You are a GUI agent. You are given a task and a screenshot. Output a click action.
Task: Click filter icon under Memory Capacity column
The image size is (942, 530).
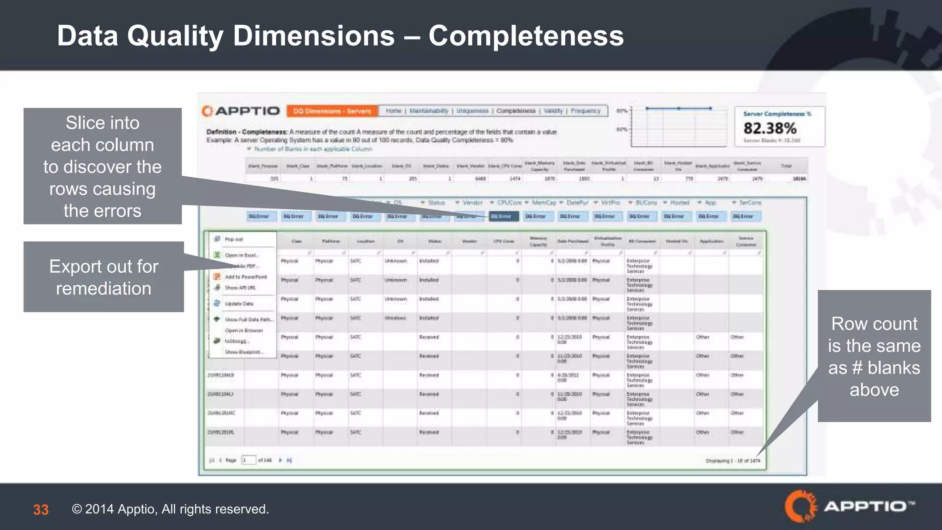tap(552, 253)
